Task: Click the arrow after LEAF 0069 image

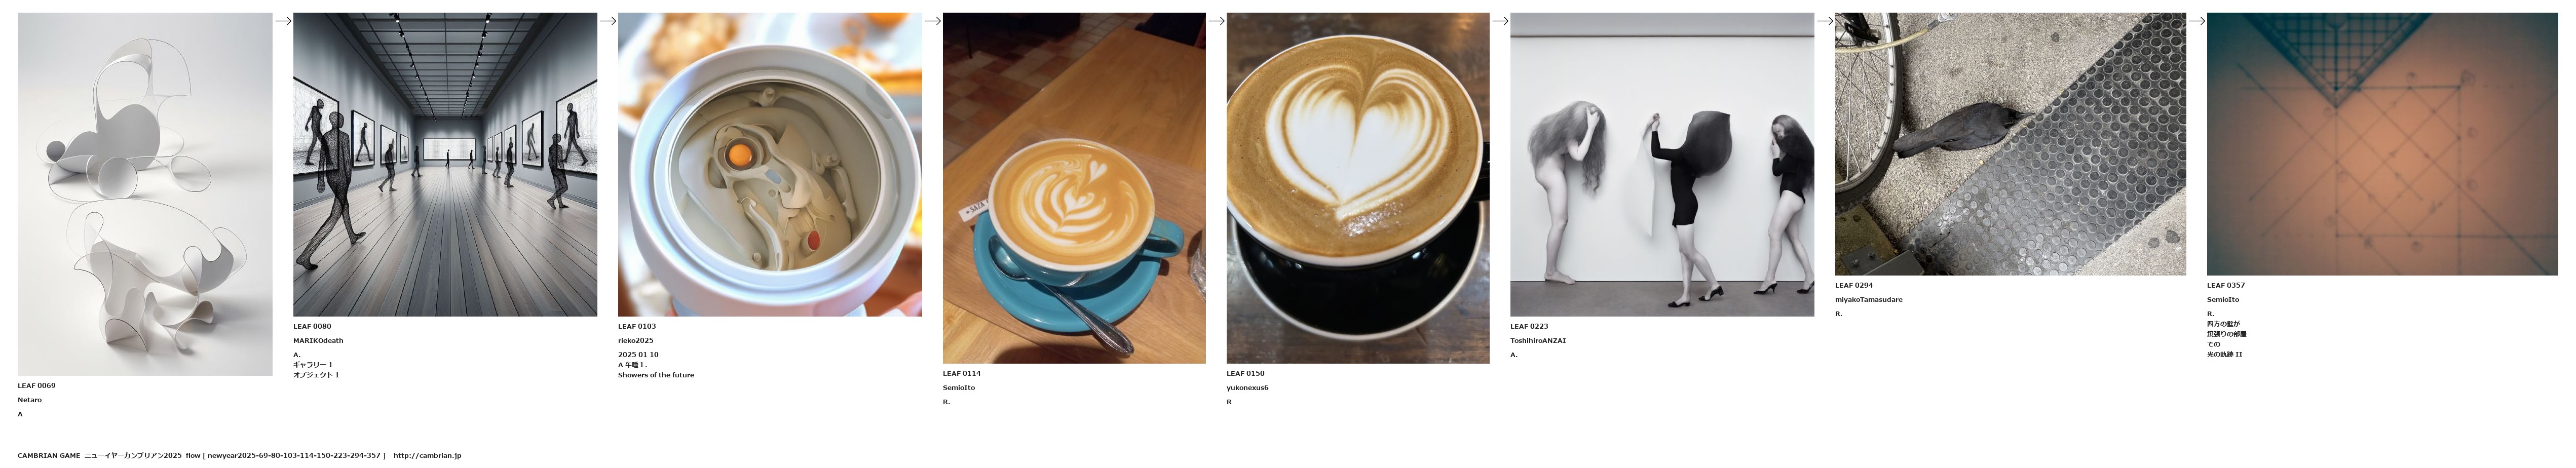Action: 283,21
